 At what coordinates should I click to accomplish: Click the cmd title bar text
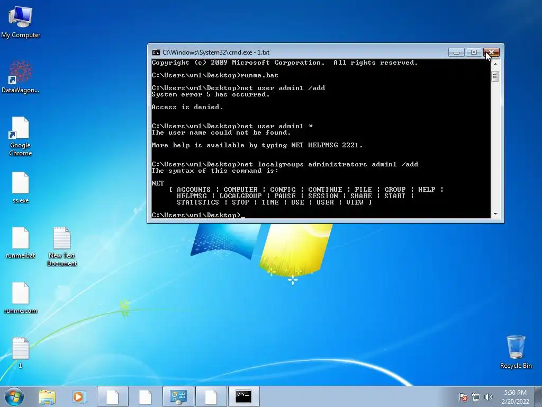click(x=216, y=52)
